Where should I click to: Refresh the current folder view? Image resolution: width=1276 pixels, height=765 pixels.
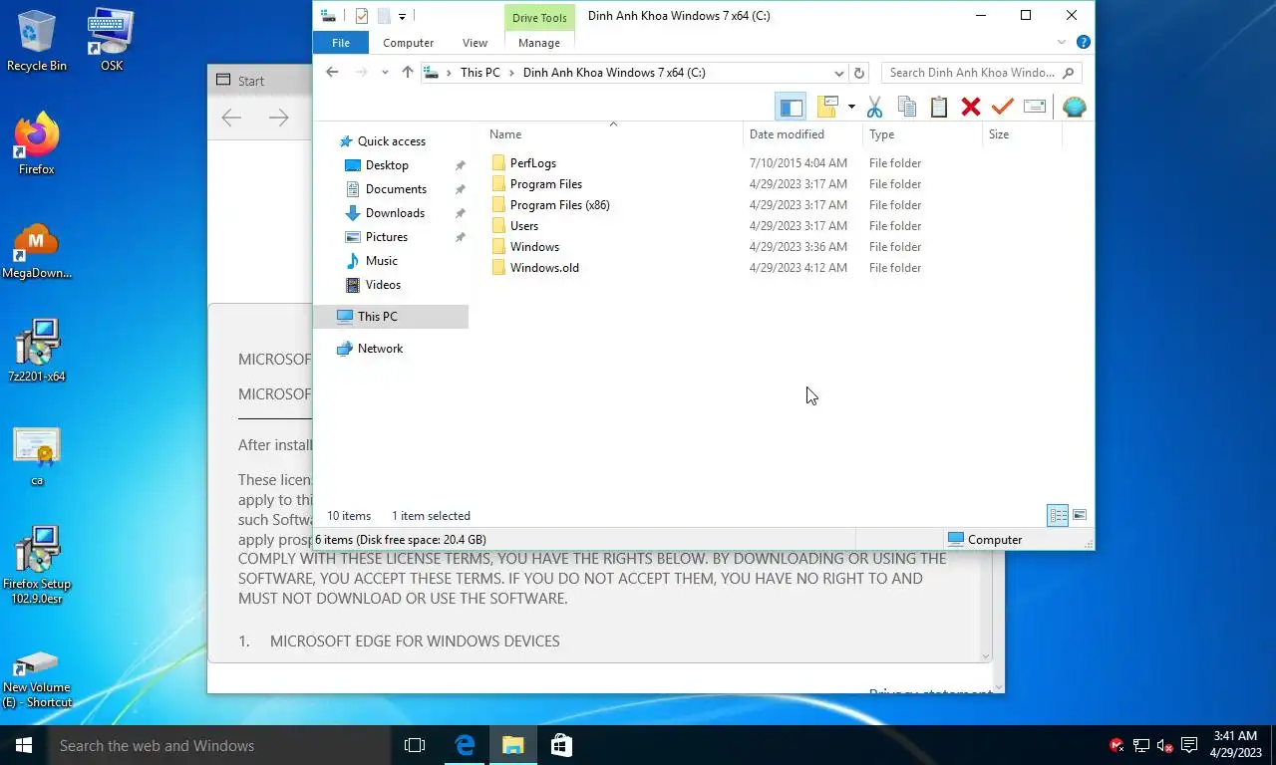pyautogui.click(x=859, y=73)
